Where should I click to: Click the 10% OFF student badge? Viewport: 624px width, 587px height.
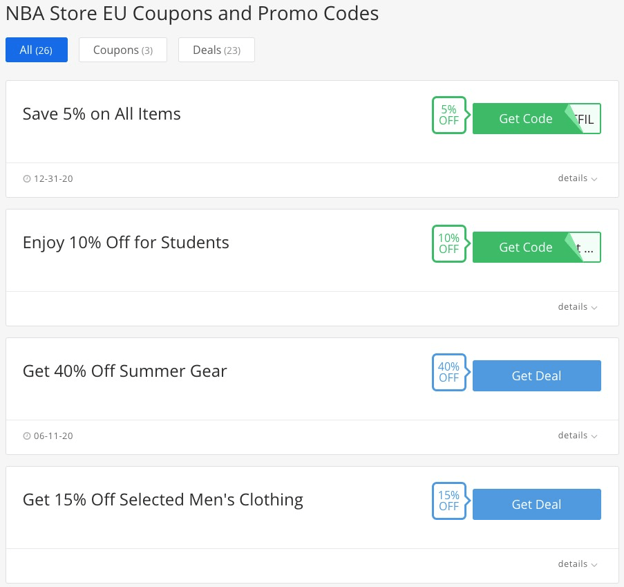coord(449,244)
